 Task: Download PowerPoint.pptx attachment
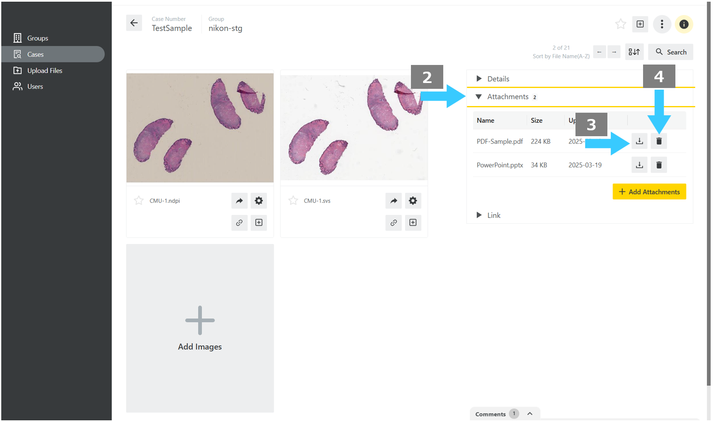tap(639, 165)
